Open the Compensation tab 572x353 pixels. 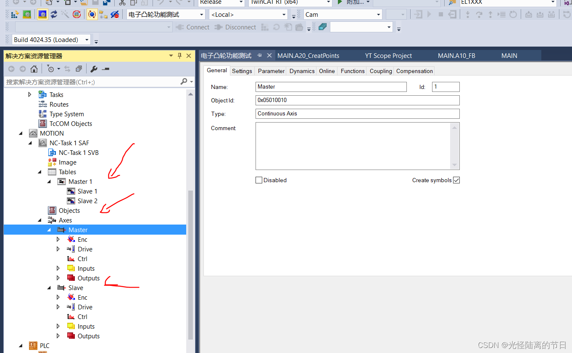(x=414, y=71)
